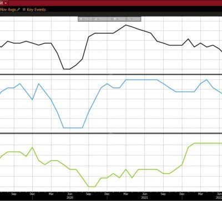Click the divider between middle and bottom panels

[111, 133]
